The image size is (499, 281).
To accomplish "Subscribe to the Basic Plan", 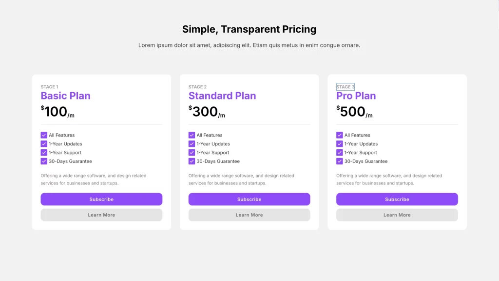I will coord(101,199).
